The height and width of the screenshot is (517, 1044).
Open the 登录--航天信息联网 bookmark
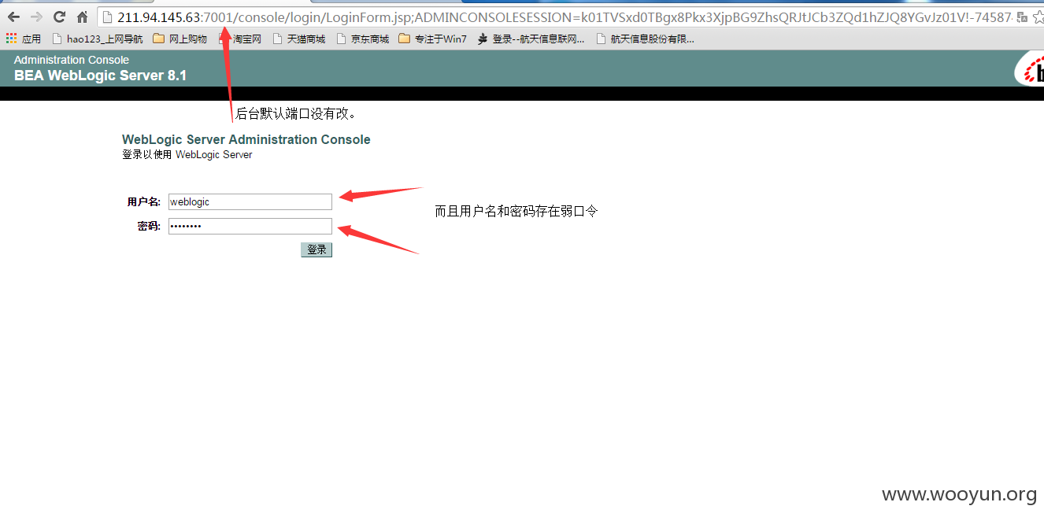(x=531, y=39)
